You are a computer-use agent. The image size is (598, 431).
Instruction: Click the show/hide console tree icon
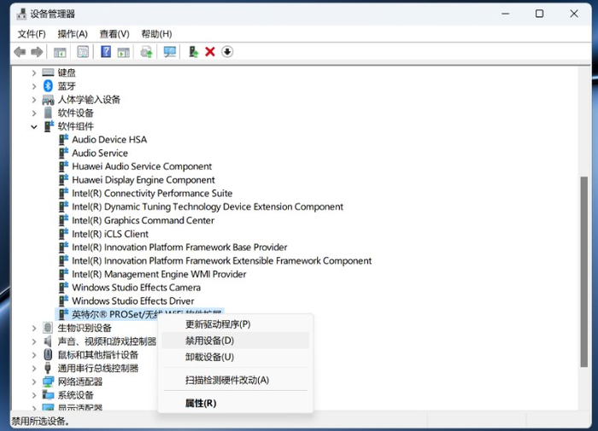[x=60, y=52]
